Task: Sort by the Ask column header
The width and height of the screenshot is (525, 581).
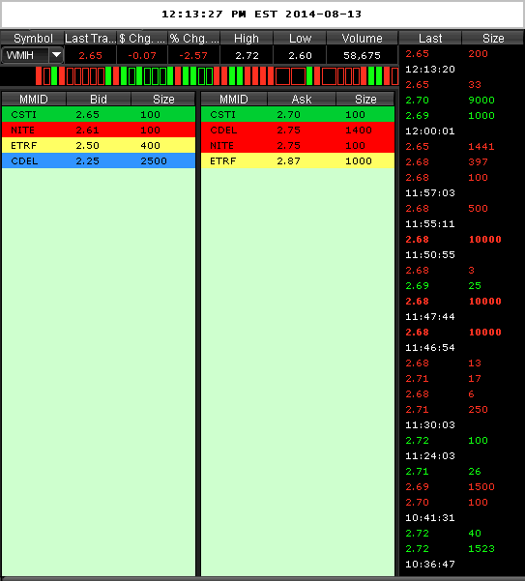Action: pyautogui.click(x=302, y=99)
